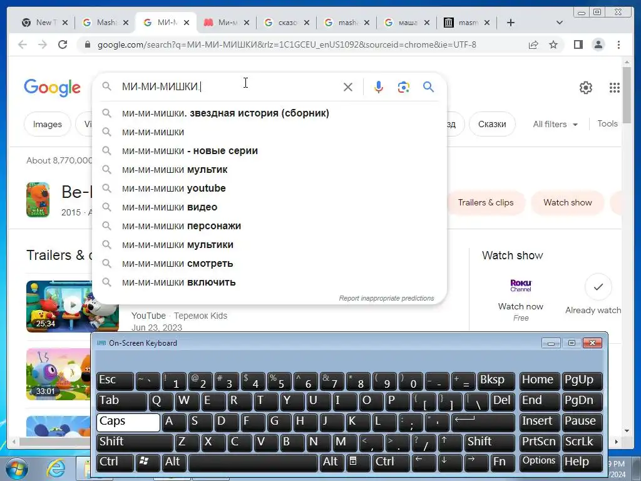Viewport: 641px width, 481px height.
Task: Open the Chrome side panel
Action: (578, 44)
